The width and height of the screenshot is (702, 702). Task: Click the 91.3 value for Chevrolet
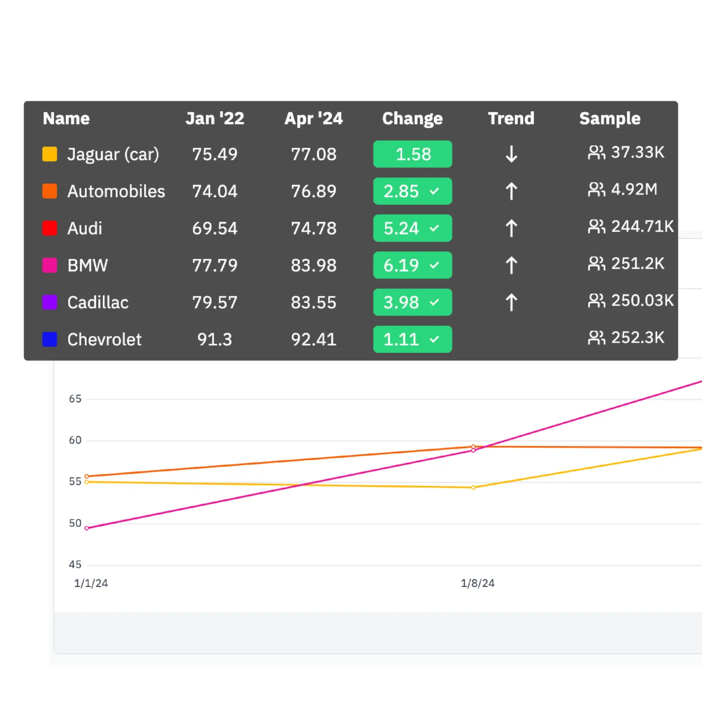215,339
